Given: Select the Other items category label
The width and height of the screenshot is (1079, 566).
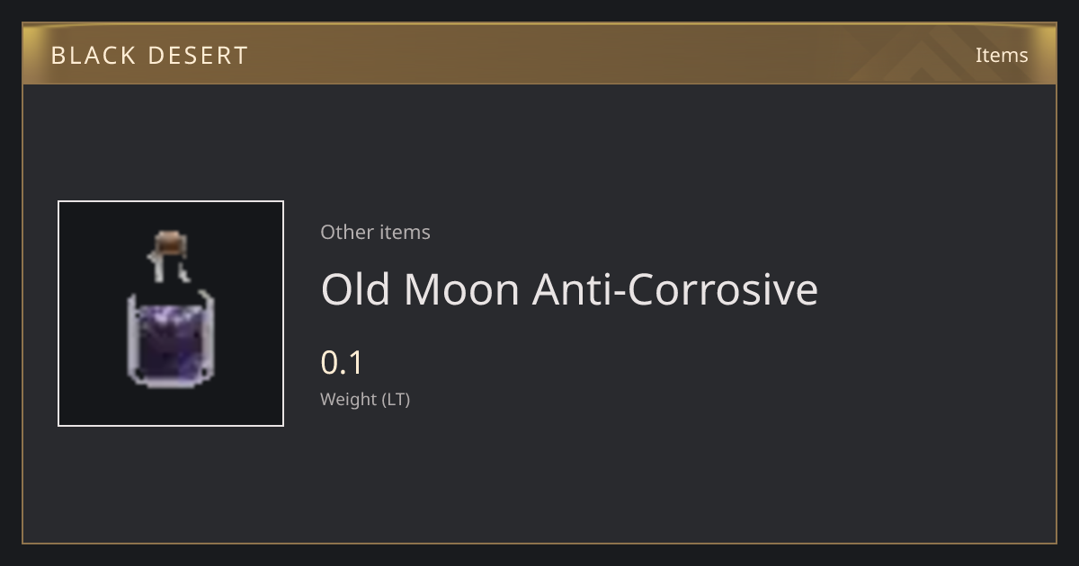Looking at the screenshot, I should [375, 232].
